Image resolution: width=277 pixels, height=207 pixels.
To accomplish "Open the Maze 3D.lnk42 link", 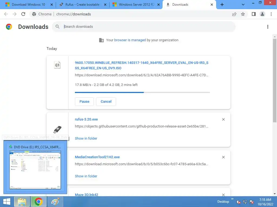I will 86,195.
